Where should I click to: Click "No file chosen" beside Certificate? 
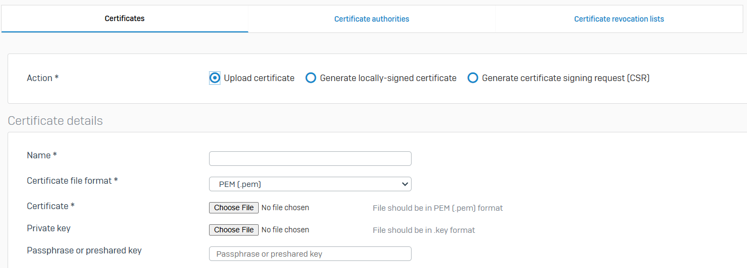coord(285,207)
